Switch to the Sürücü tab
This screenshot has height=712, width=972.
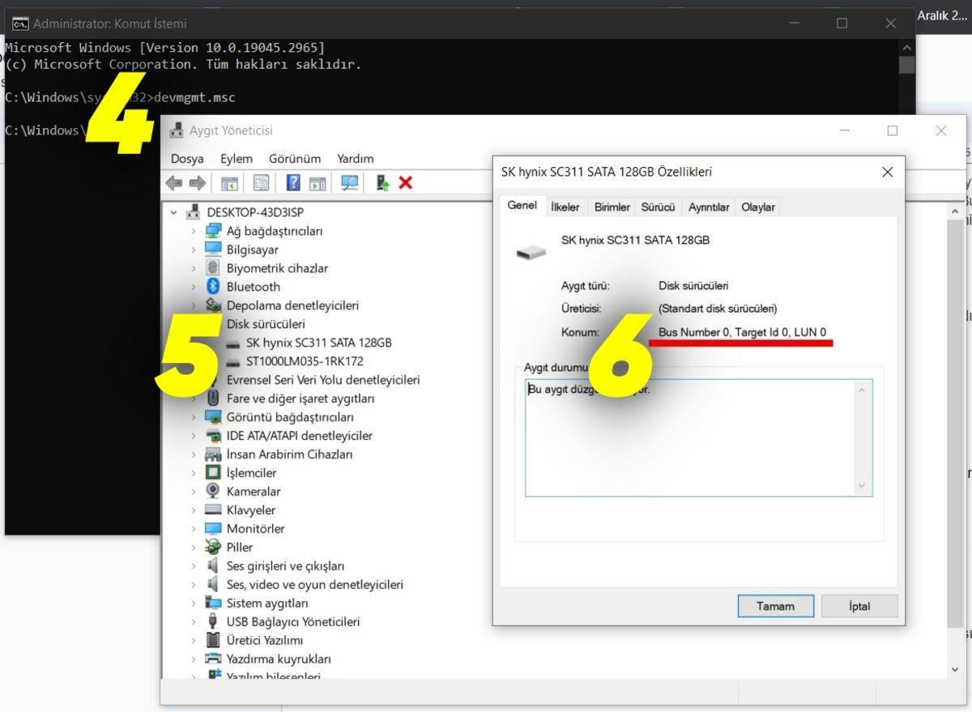coord(658,207)
